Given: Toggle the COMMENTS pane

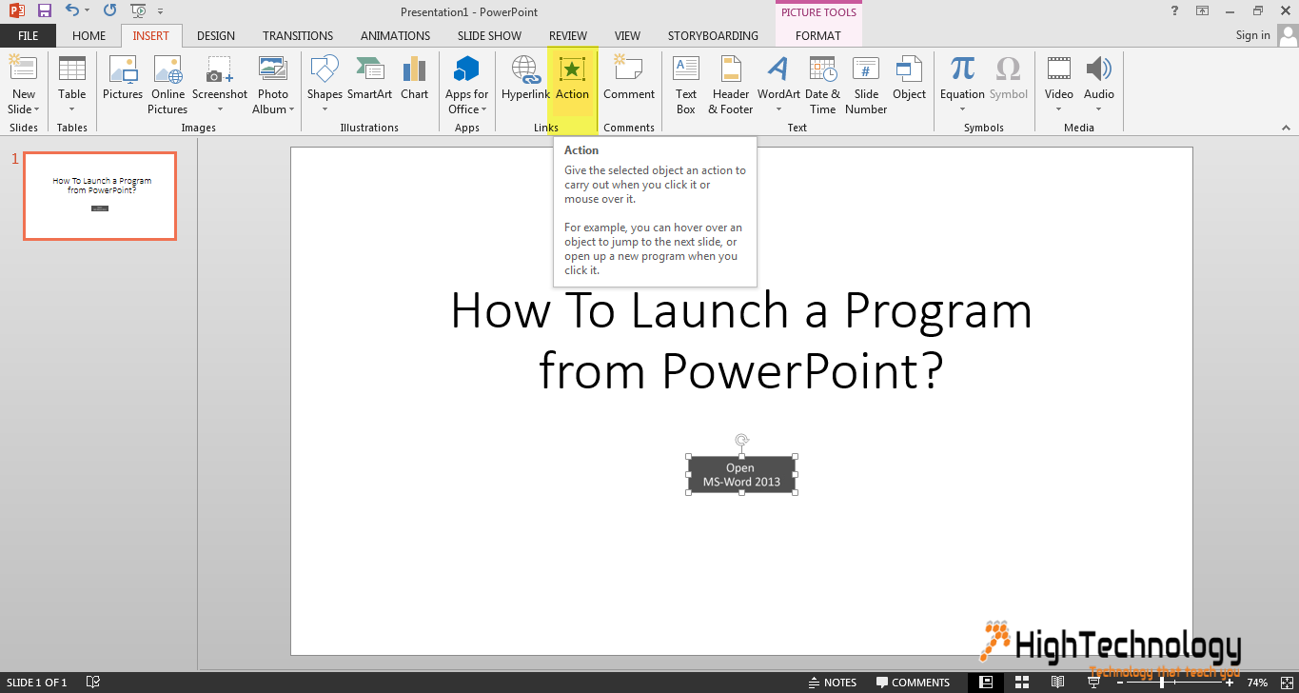Looking at the screenshot, I should [913, 683].
